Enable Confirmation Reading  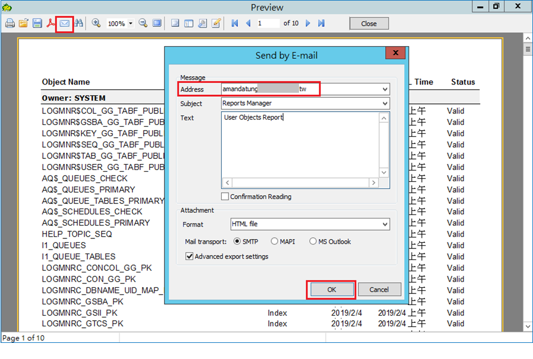[x=225, y=196]
